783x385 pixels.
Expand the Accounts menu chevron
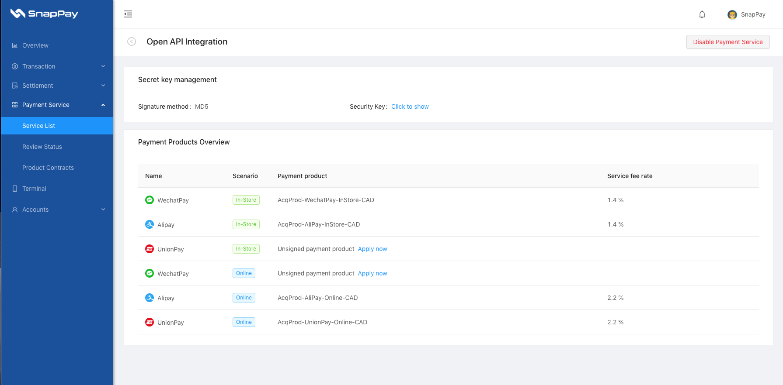pos(103,210)
